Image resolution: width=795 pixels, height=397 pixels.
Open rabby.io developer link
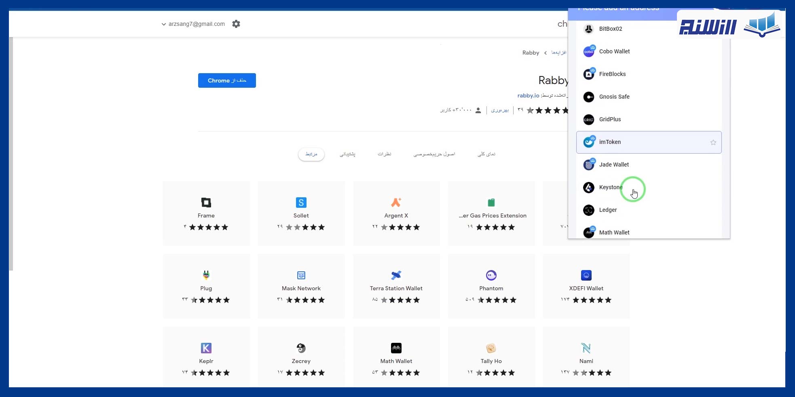[528, 95]
